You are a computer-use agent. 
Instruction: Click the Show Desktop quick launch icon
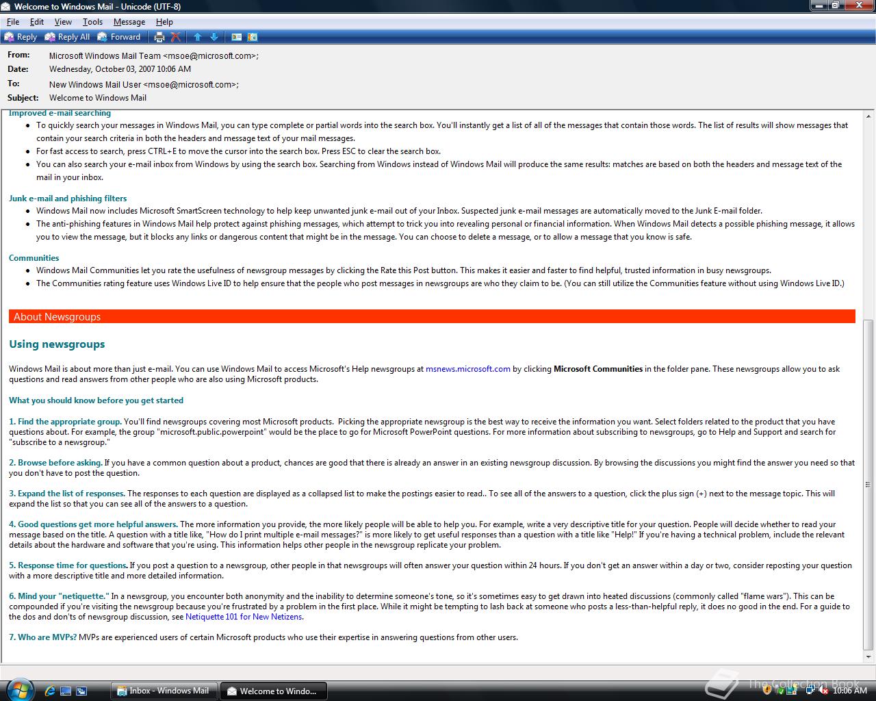click(x=66, y=691)
